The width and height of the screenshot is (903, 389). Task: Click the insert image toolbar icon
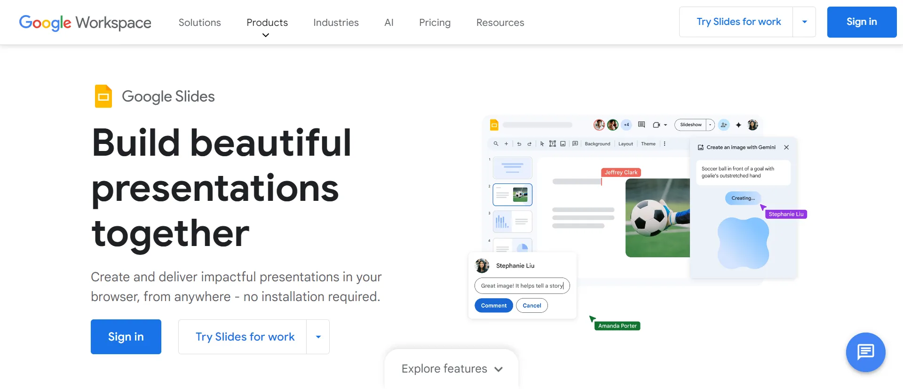[x=563, y=144]
